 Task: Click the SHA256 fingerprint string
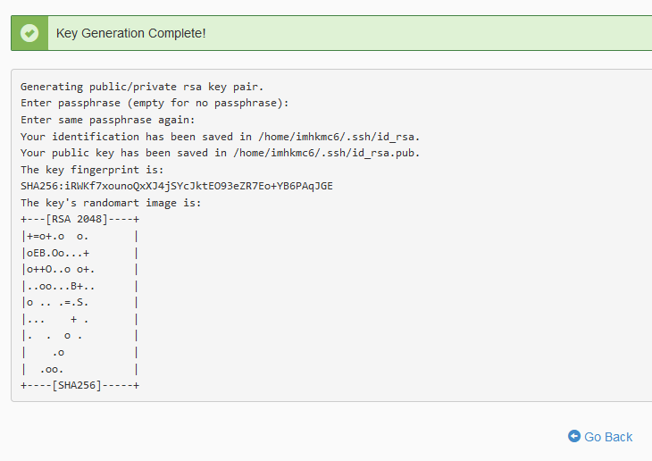coord(176,186)
